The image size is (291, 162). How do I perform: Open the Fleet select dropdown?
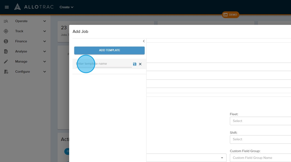point(260,121)
